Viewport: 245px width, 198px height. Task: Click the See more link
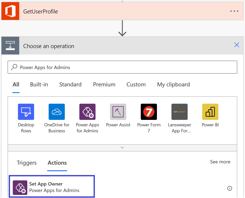(220, 162)
